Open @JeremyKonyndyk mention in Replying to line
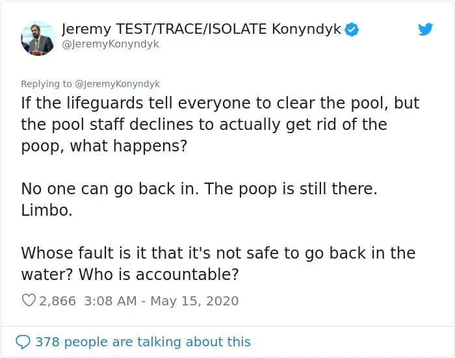This screenshot has height=358, width=455. [x=117, y=84]
